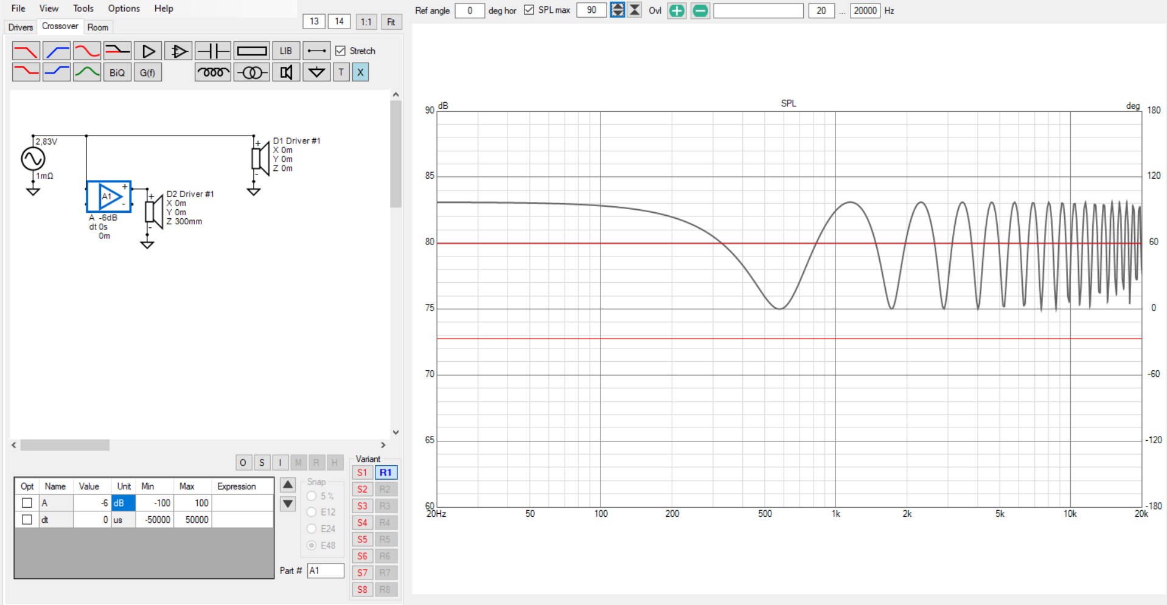Click the 20000 Hz maximum frequency field

865,10
